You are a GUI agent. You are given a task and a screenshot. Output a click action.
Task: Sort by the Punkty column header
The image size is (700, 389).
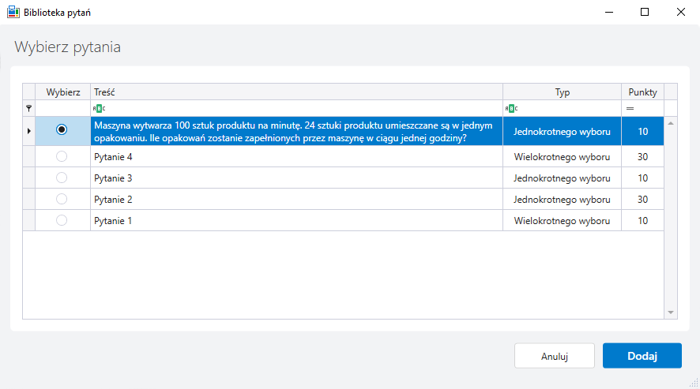tap(642, 92)
